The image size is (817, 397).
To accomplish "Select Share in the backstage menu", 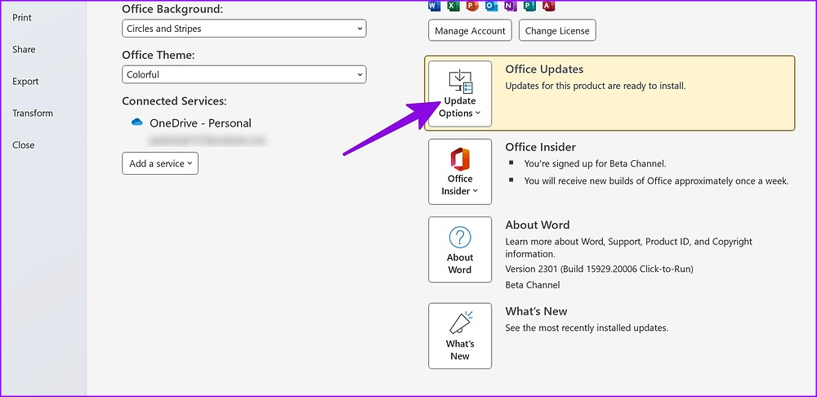I will tap(24, 50).
